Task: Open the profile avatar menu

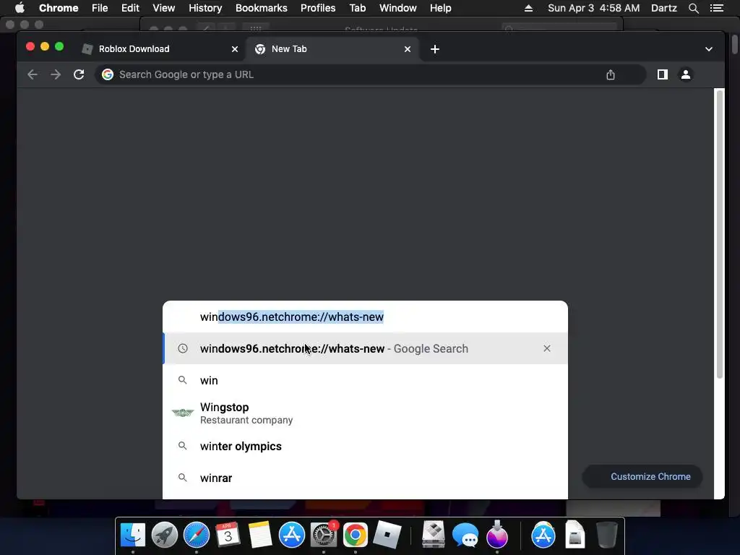Action: pyautogui.click(x=686, y=74)
